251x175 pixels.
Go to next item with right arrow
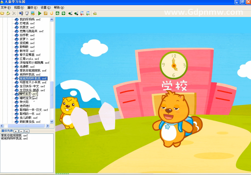pyautogui.click(x=63, y=13)
